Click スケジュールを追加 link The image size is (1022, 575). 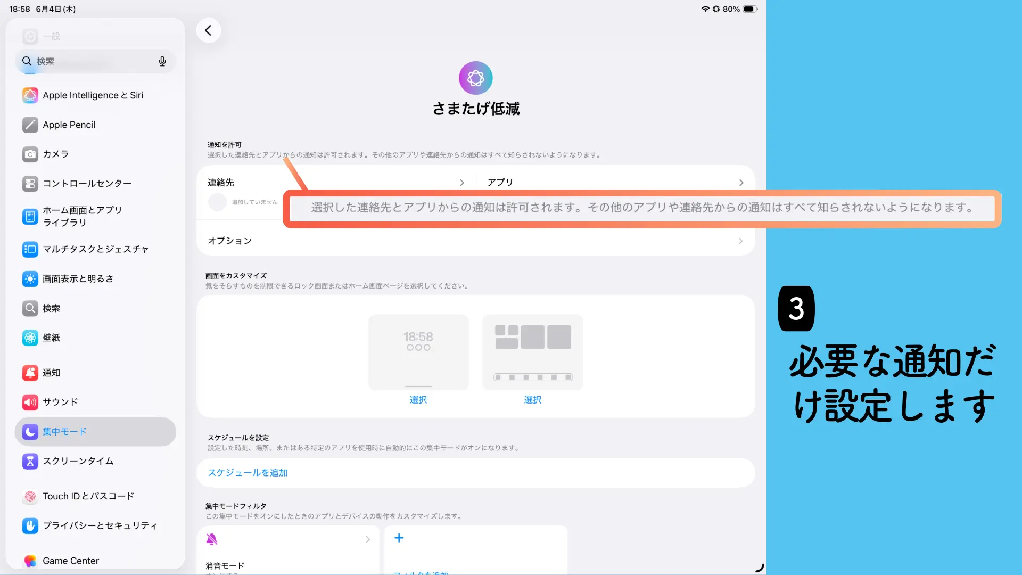pyautogui.click(x=248, y=473)
